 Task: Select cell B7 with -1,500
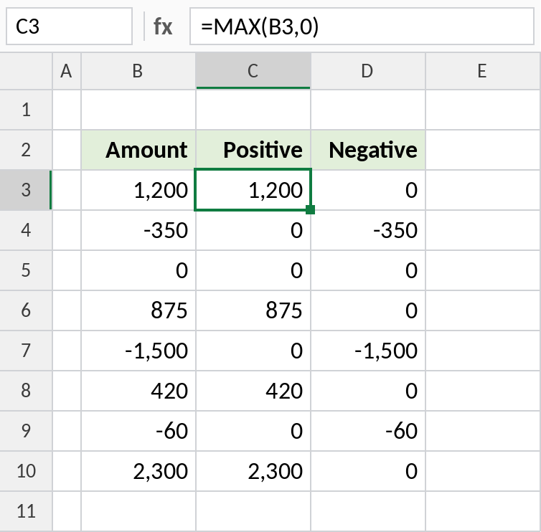coord(138,351)
